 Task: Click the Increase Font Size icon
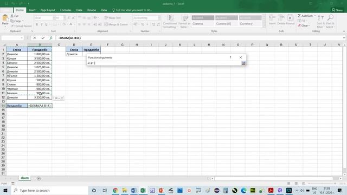tap(69, 18)
